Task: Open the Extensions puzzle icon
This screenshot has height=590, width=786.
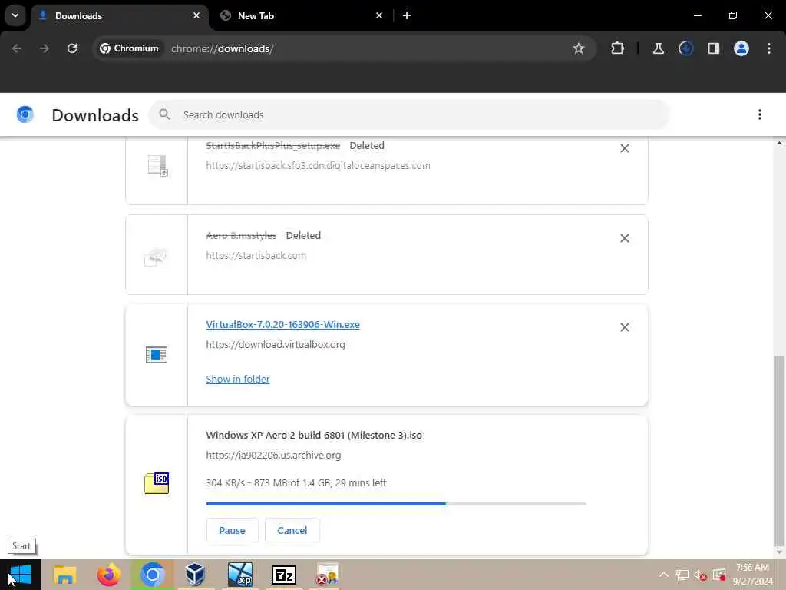Action: point(618,48)
